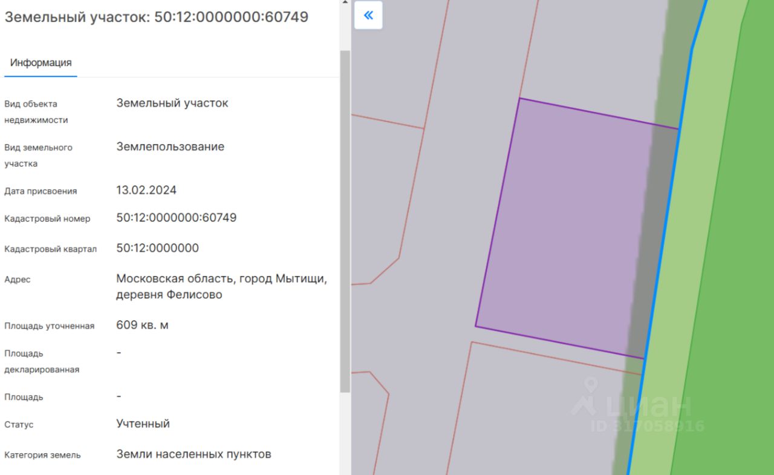
Task: Click the title Земельный участок: 50:12:0000000:60749
Action: point(157,17)
